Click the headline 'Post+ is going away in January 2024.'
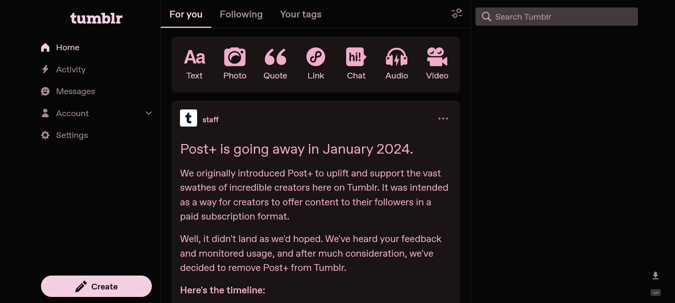675x303 pixels. (x=297, y=149)
